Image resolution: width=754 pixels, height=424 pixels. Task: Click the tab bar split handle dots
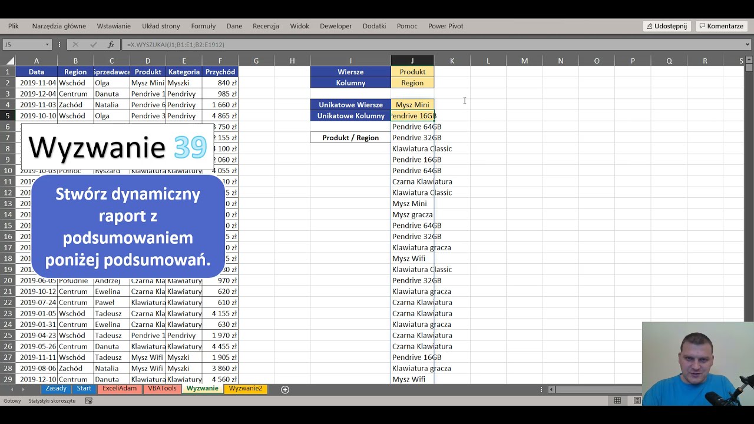pyautogui.click(x=541, y=389)
